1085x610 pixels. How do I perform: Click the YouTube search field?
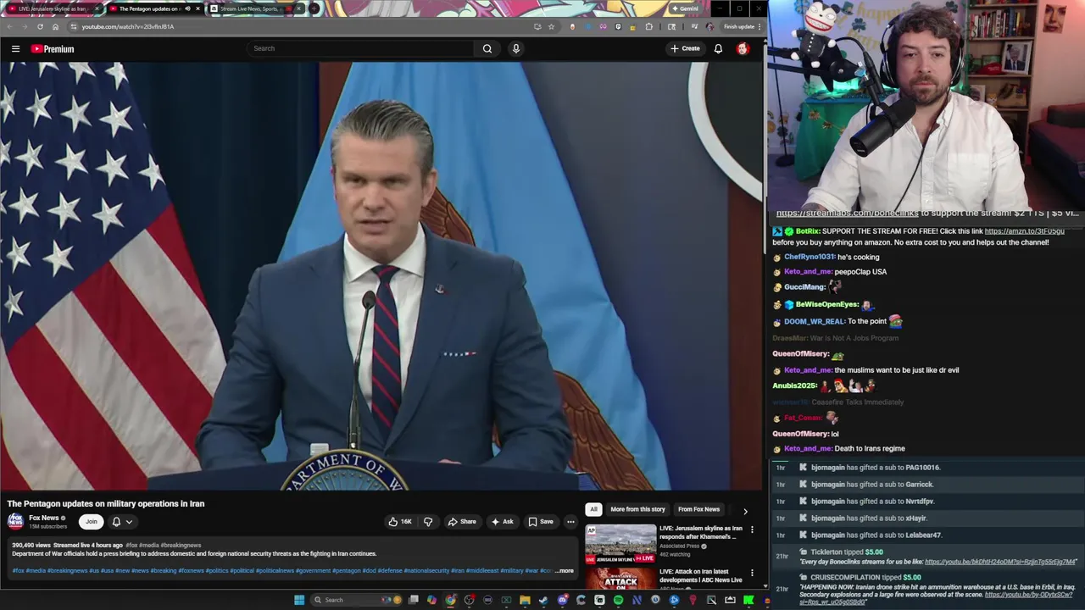point(360,48)
